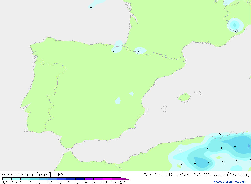Select the 10–15 mm legend color box
This screenshot has width=251, height=184.
[x=52, y=179]
